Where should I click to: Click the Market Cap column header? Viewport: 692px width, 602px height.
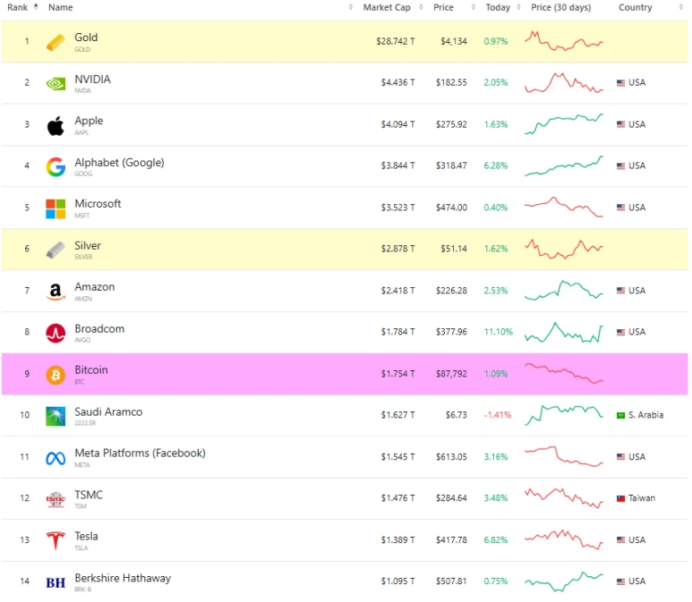(387, 7)
